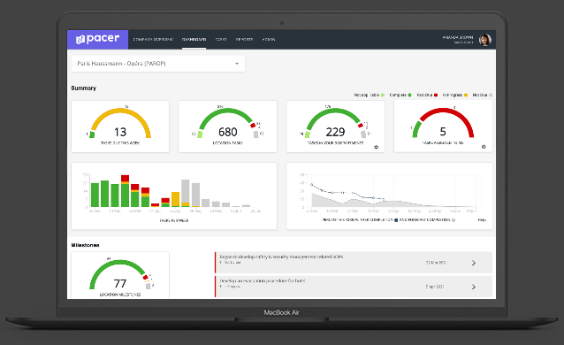Click the gear icon on the 5 card
The height and width of the screenshot is (345, 564).
coord(484,147)
